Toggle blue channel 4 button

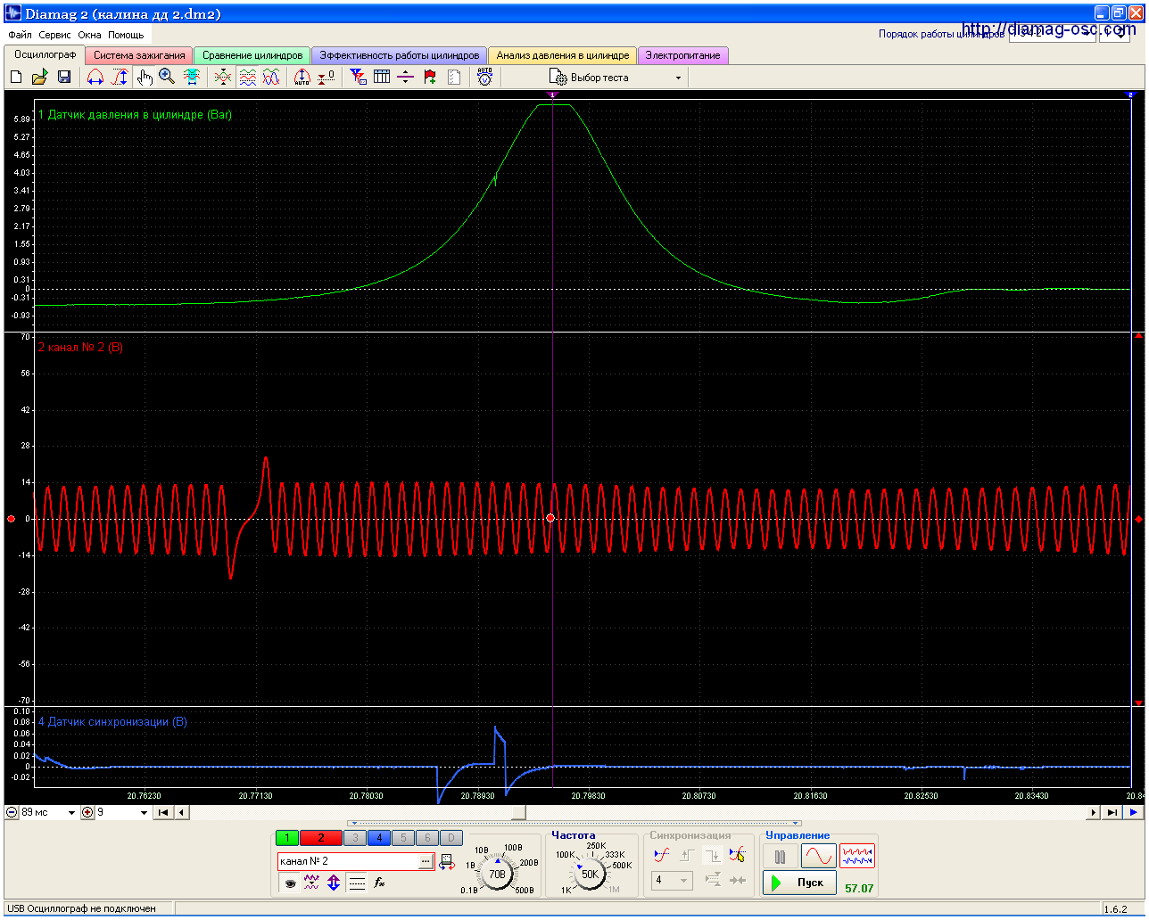379,838
